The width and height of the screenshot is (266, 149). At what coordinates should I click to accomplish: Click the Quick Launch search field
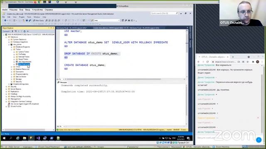164,13
